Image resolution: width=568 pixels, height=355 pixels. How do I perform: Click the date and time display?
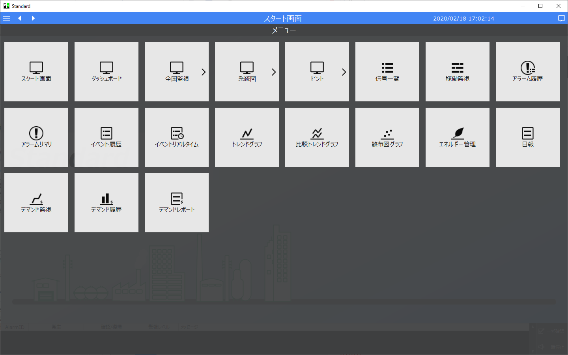[x=463, y=19]
